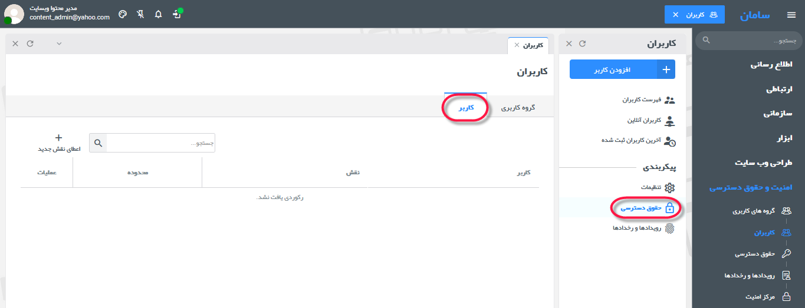Click the عملیات column header
The image size is (805, 308).
pyautogui.click(x=47, y=173)
